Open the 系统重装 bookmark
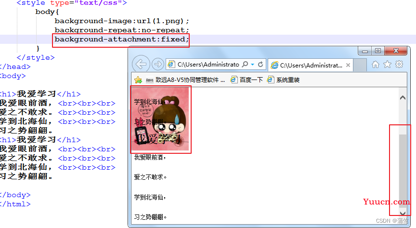 (x=283, y=80)
